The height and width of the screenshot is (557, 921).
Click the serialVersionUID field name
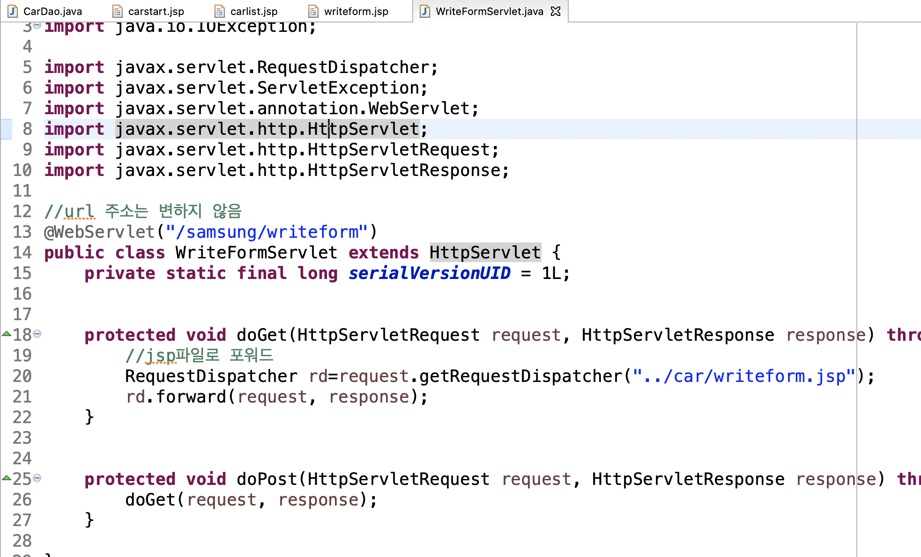429,273
